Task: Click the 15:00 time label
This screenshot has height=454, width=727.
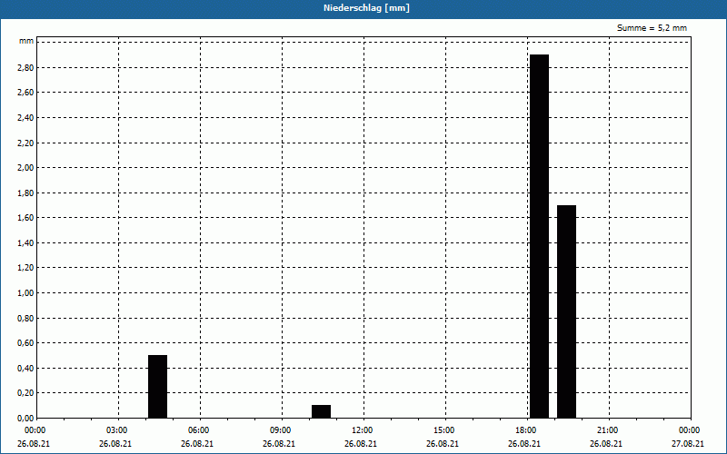Action: [x=444, y=430]
